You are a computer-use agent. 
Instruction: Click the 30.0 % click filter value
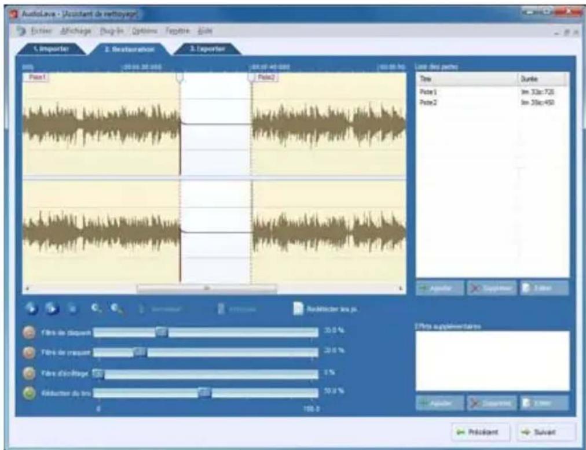point(334,331)
